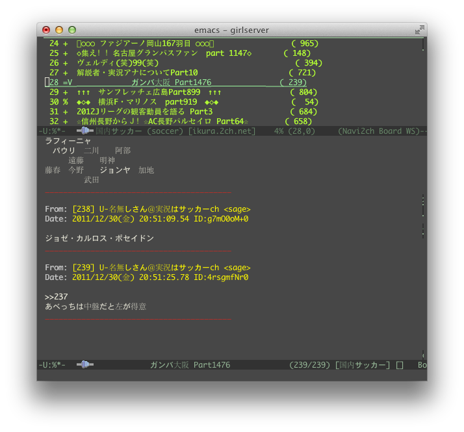This screenshot has width=464, height=432.
Task: Follow the >>237 reply anchor
Action: click(57, 297)
